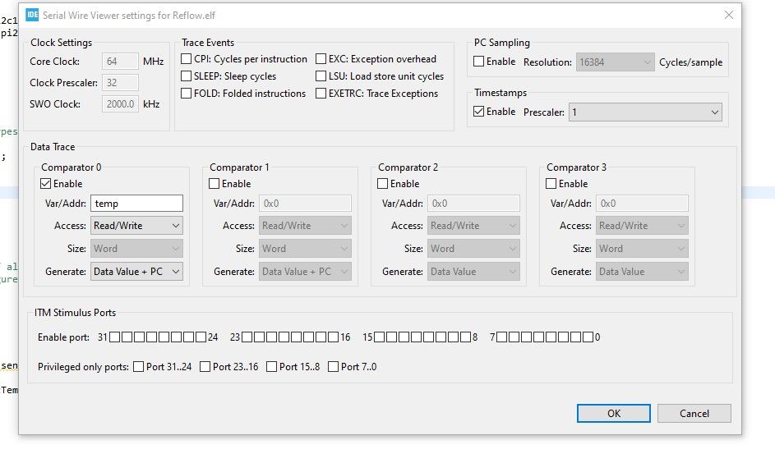This screenshot has height=463, width=775.
Task: Check privileged only Port 15..8
Action: pos(272,367)
